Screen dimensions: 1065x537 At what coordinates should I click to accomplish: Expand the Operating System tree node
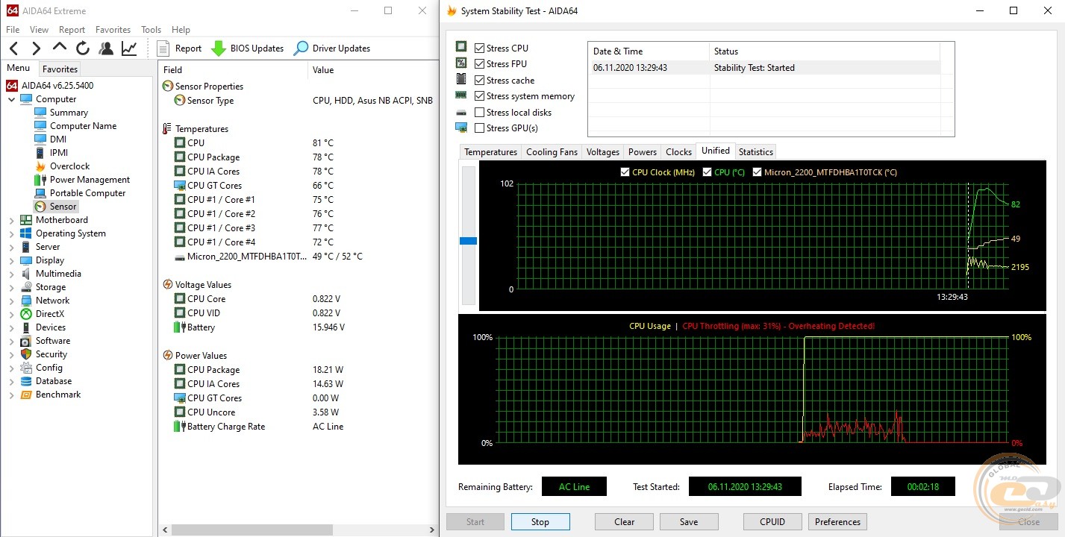coord(11,233)
